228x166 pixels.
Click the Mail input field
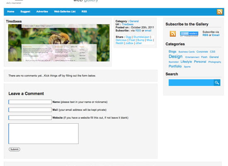[30, 110]
